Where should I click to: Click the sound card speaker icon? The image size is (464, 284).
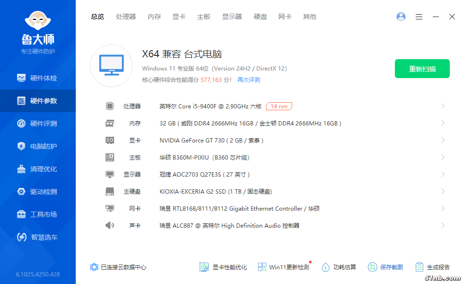(x=110, y=225)
